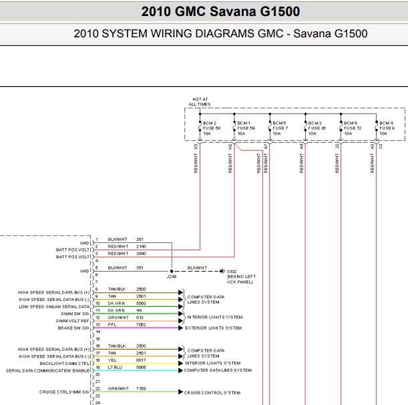This screenshot has height=405, width=408.
Task: Click "COMPUTER DATA LINES SYSTEM" beside LT BLU wire
Action: [218, 370]
